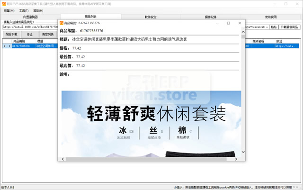Click the 開始下載 button

click(11, 35)
